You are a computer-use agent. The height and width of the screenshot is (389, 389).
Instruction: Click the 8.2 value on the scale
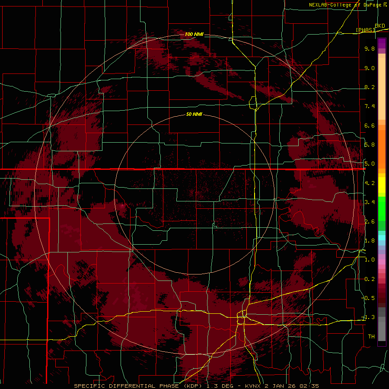tap(370, 87)
